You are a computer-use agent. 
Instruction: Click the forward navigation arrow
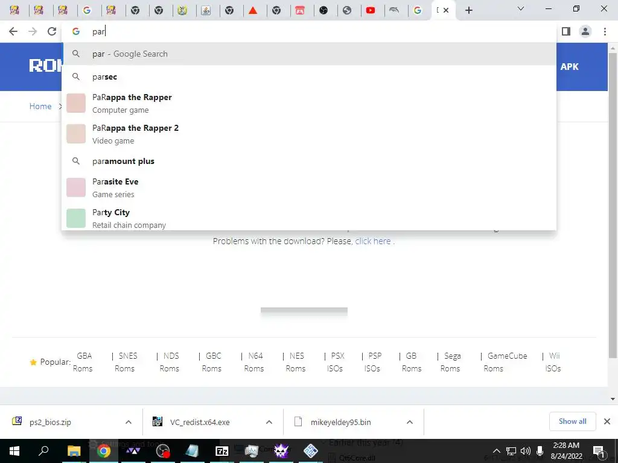coord(33,31)
